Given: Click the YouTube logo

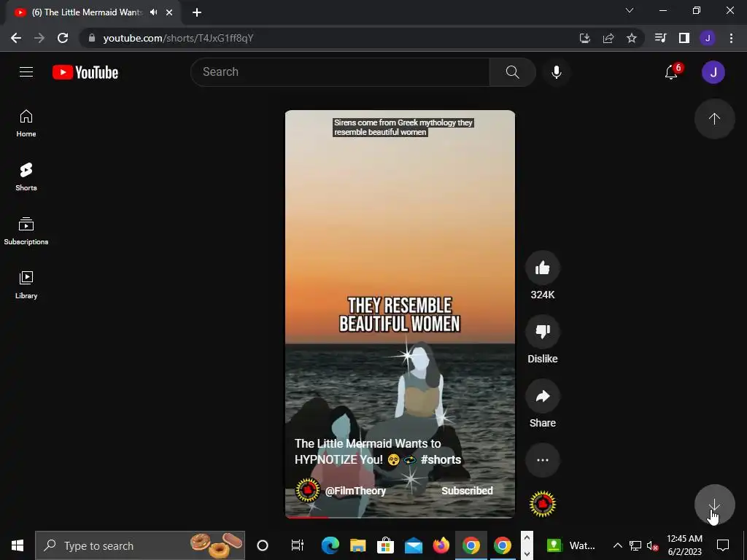Looking at the screenshot, I should (85, 72).
